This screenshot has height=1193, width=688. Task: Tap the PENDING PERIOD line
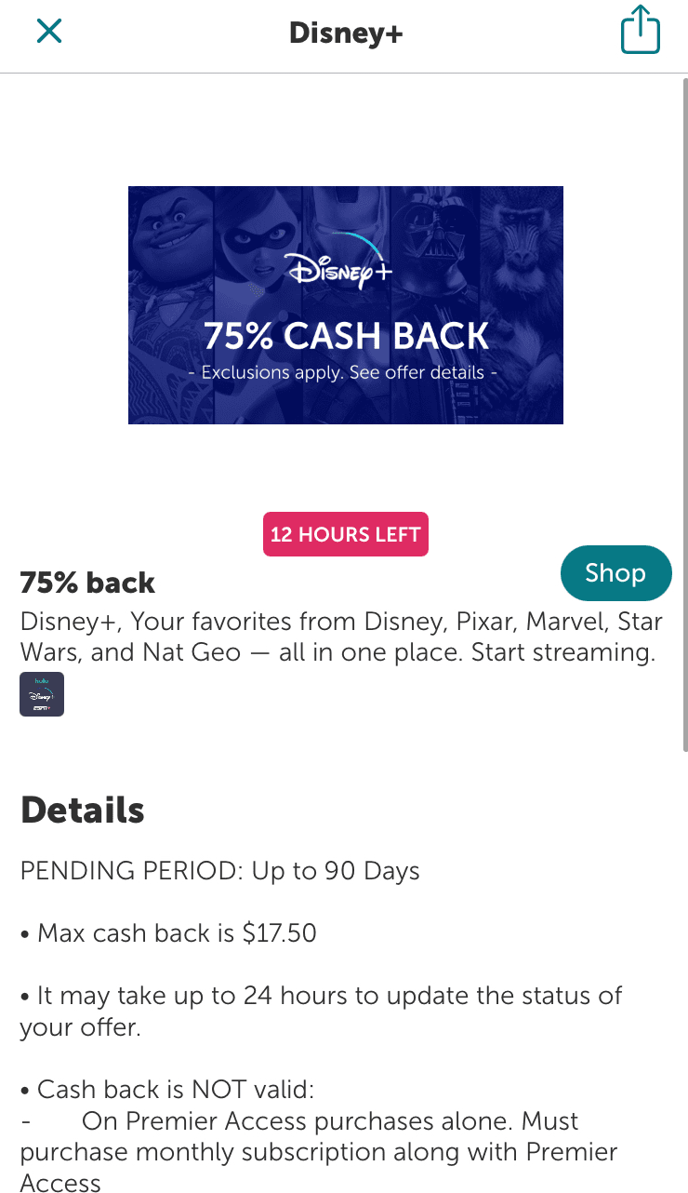pyautogui.click(x=220, y=872)
